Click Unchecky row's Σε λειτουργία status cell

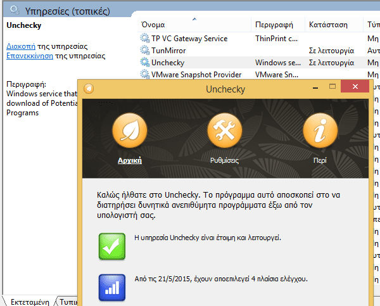pyautogui.click(x=331, y=63)
